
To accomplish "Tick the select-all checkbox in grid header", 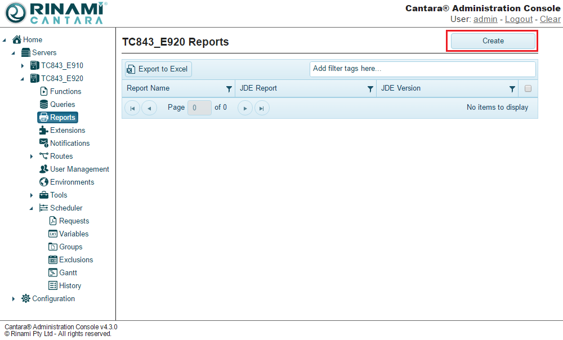I will [x=528, y=88].
